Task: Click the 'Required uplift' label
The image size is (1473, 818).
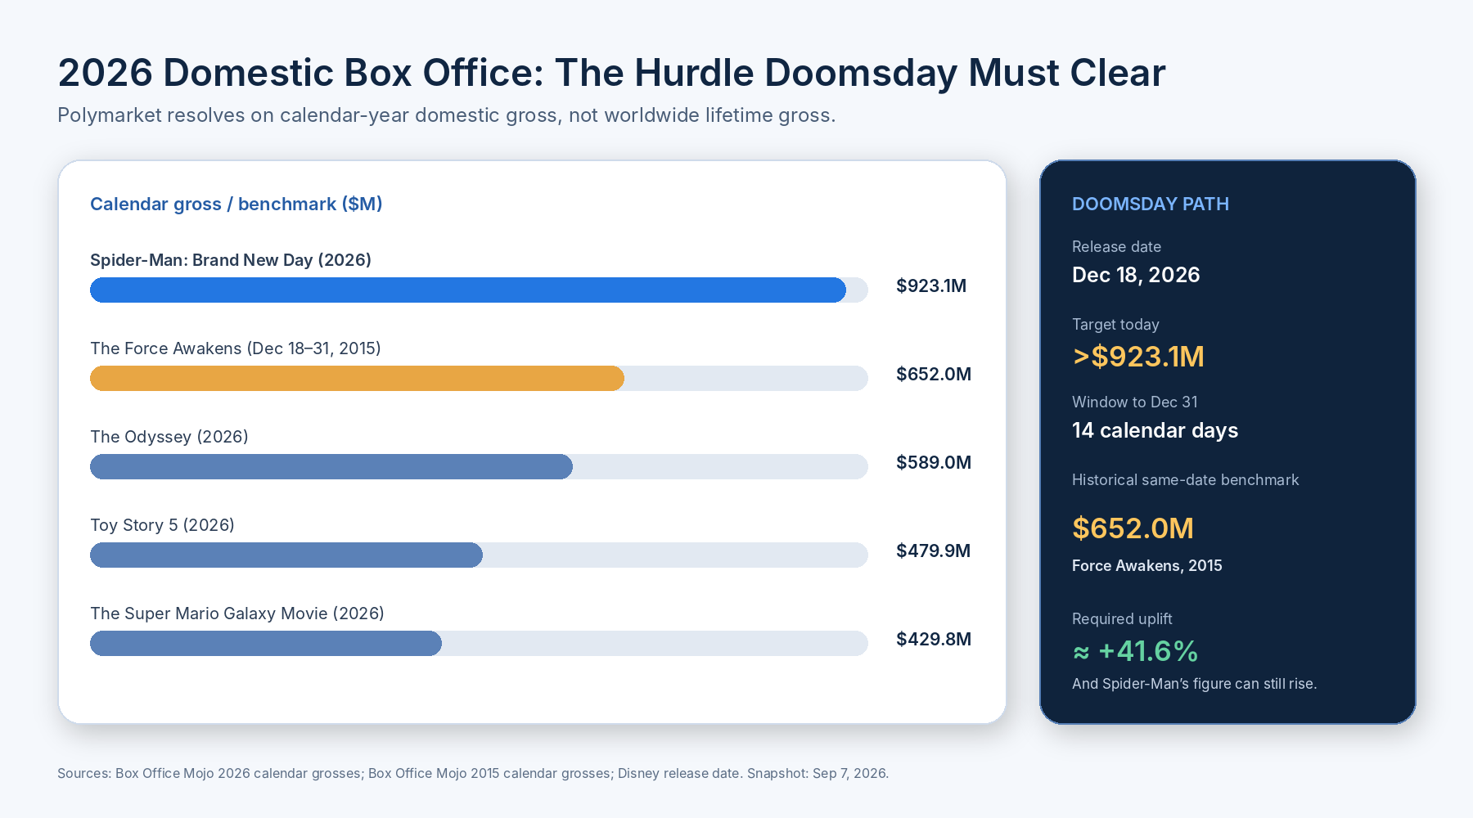Action: click(1122, 619)
